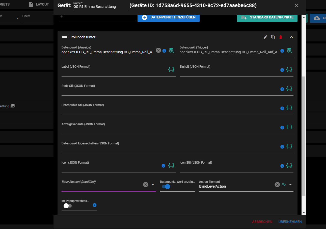The image size is (326, 229).
Task: Show info for Anzeigevariante field
Action: coord(282,128)
